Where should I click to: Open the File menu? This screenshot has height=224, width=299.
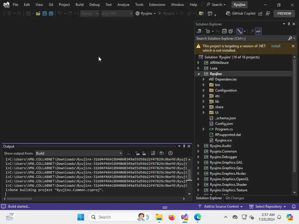[15, 5]
